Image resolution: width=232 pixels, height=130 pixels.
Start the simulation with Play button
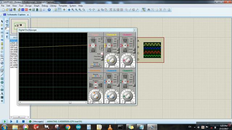click(5, 121)
